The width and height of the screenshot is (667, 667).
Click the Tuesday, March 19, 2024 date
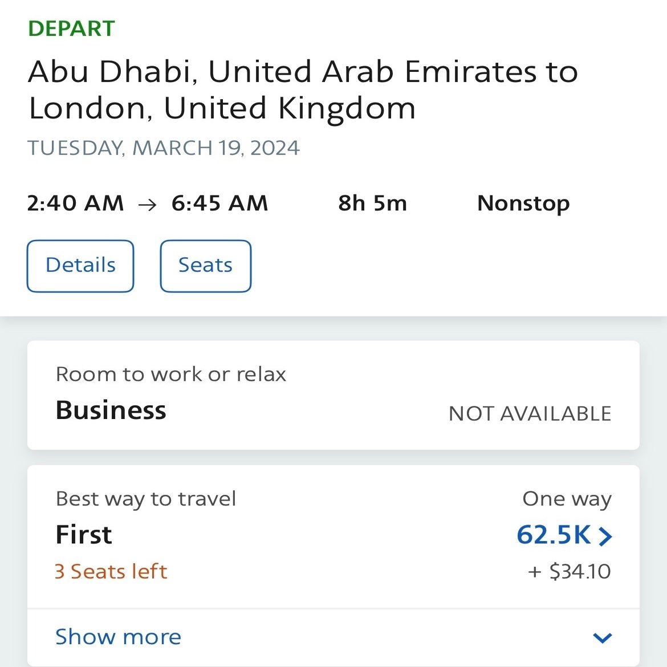click(164, 148)
